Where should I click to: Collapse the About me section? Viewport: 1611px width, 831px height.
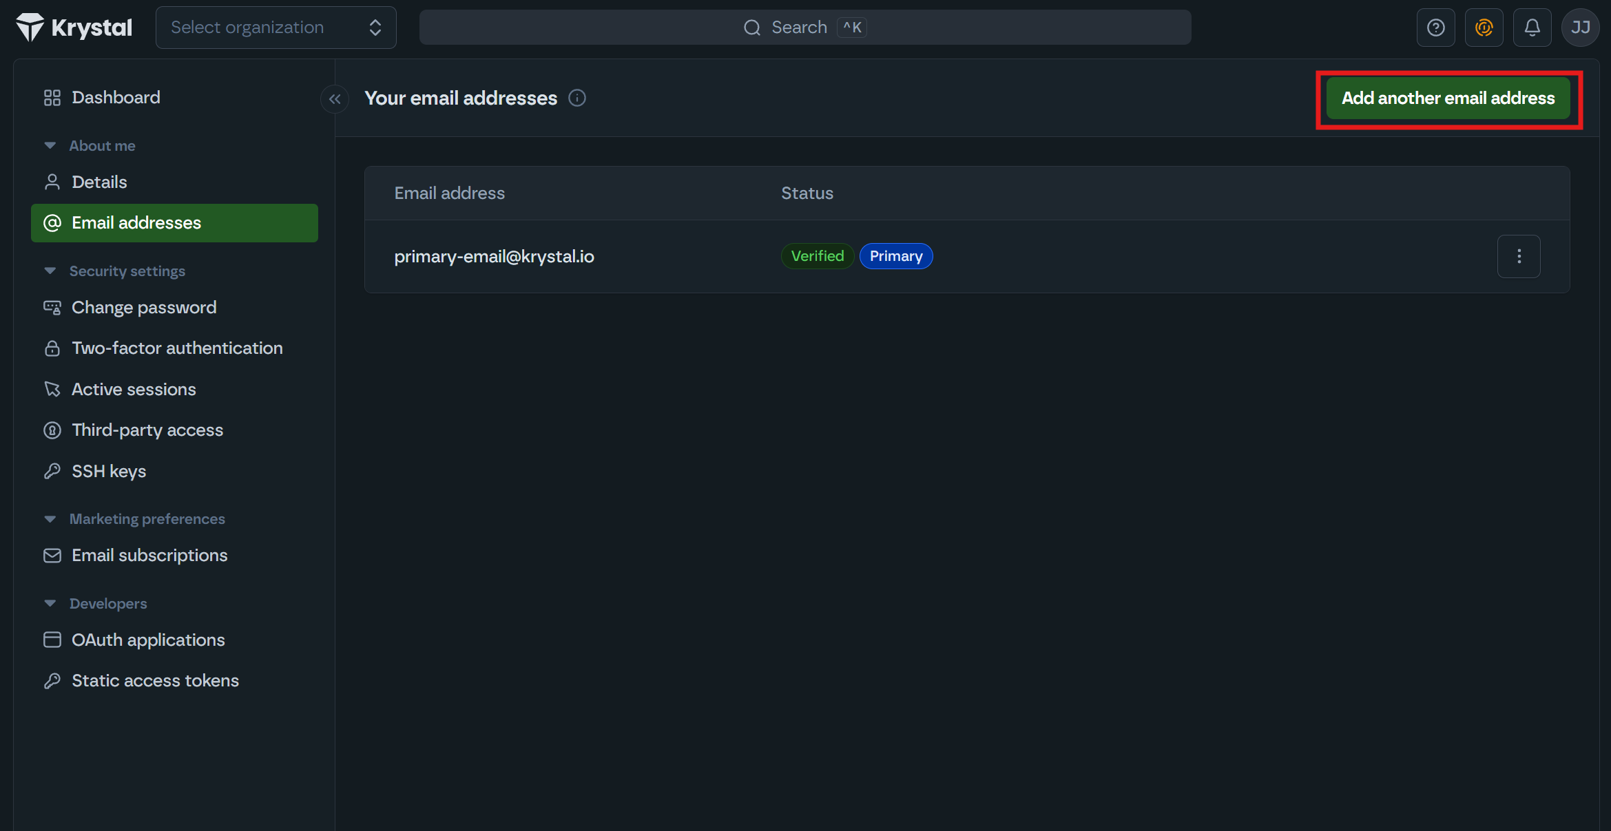(50, 146)
